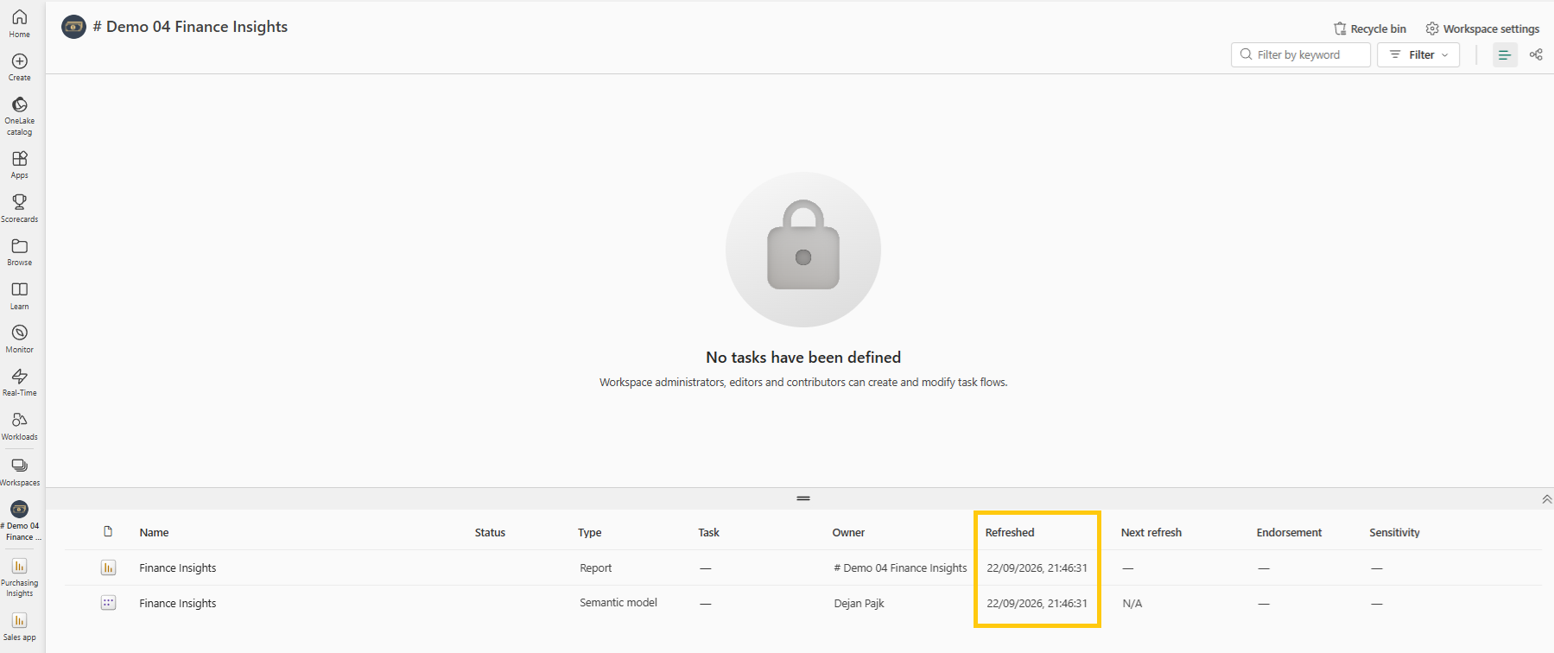The width and height of the screenshot is (1554, 653).
Task: Switch to list view icon
Action: [x=1505, y=54]
